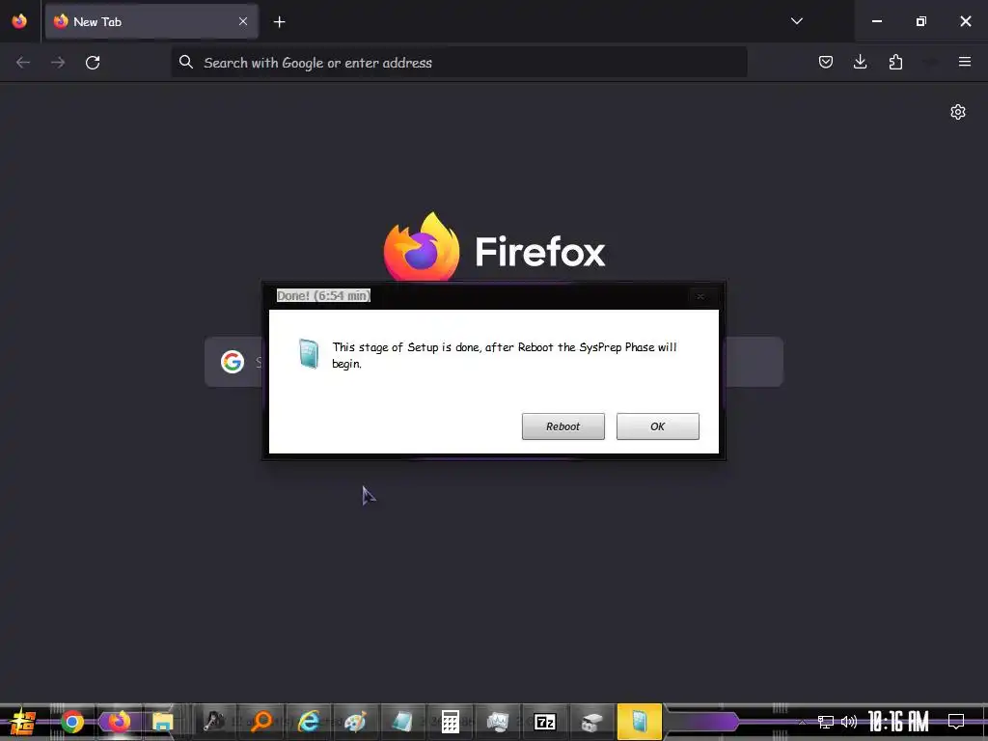Open the volume control tray icon
The height and width of the screenshot is (741, 988).
tap(849, 722)
